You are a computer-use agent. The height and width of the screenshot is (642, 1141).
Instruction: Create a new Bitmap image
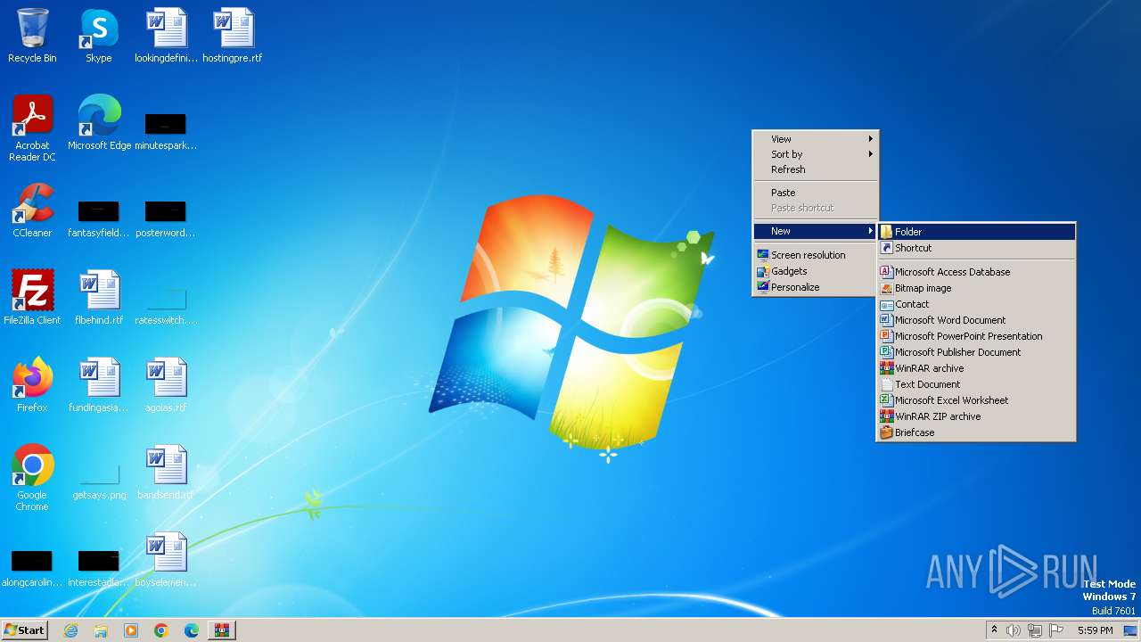(x=976, y=288)
